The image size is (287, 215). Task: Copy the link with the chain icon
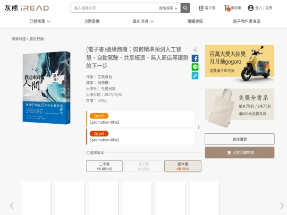click(x=195, y=75)
